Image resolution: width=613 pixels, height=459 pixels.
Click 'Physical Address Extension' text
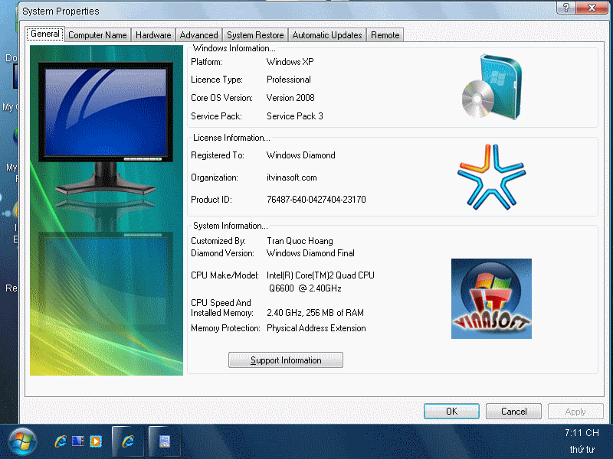pos(316,328)
